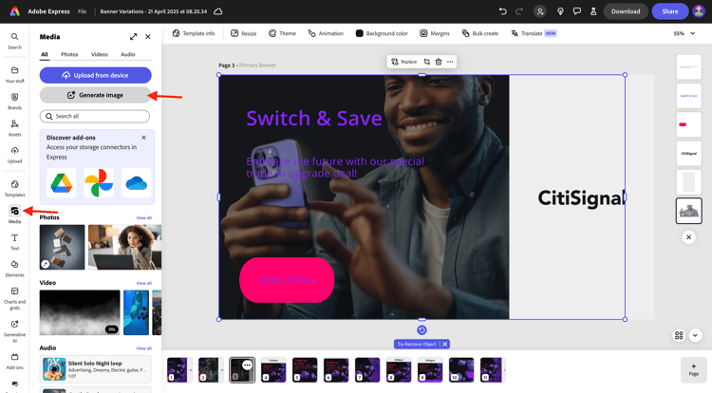Screen dimensions: 712x393
Task: Open Background color swatch
Action: 382,33
